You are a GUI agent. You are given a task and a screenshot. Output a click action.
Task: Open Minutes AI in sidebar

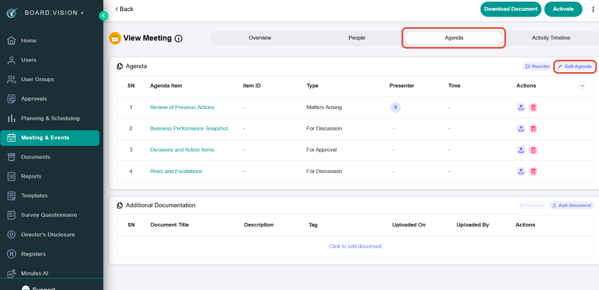(35, 273)
